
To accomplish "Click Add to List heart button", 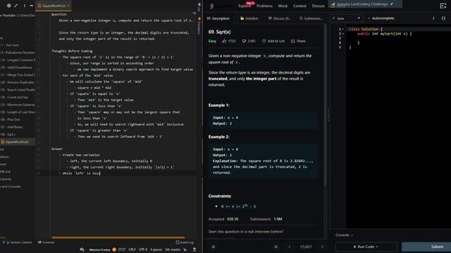I will pyautogui.click(x=273, y=41).
